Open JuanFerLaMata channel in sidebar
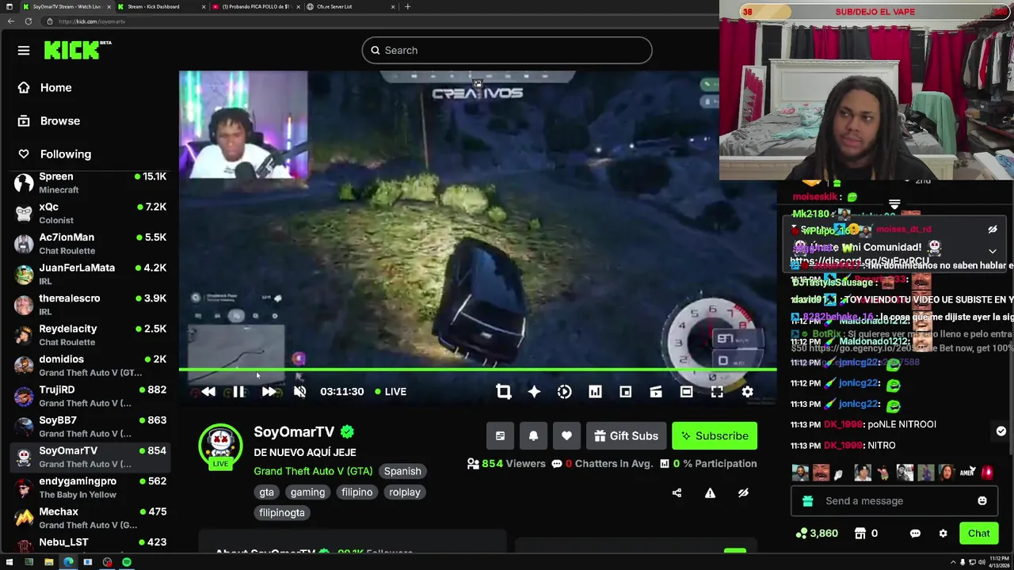Viewport: 1014px width, 570px height. pyautogui.click(x=90, y=274)
